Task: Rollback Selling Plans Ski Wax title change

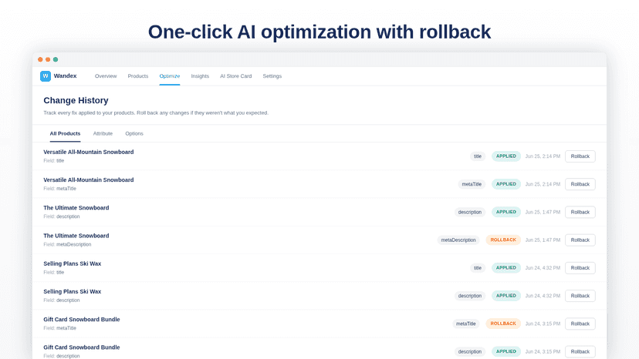Action: pos(580,268)
